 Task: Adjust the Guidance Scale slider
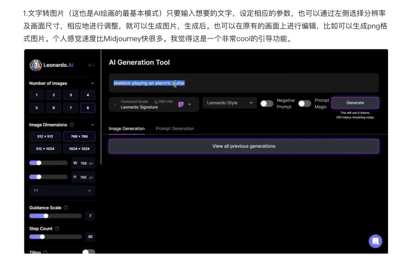(x=56, y=216)
